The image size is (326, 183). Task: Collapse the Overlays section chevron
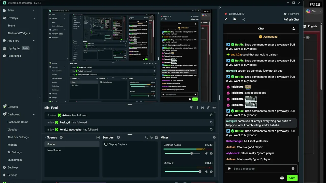coord(34,18)
